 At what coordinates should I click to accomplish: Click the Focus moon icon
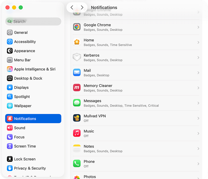10,137
